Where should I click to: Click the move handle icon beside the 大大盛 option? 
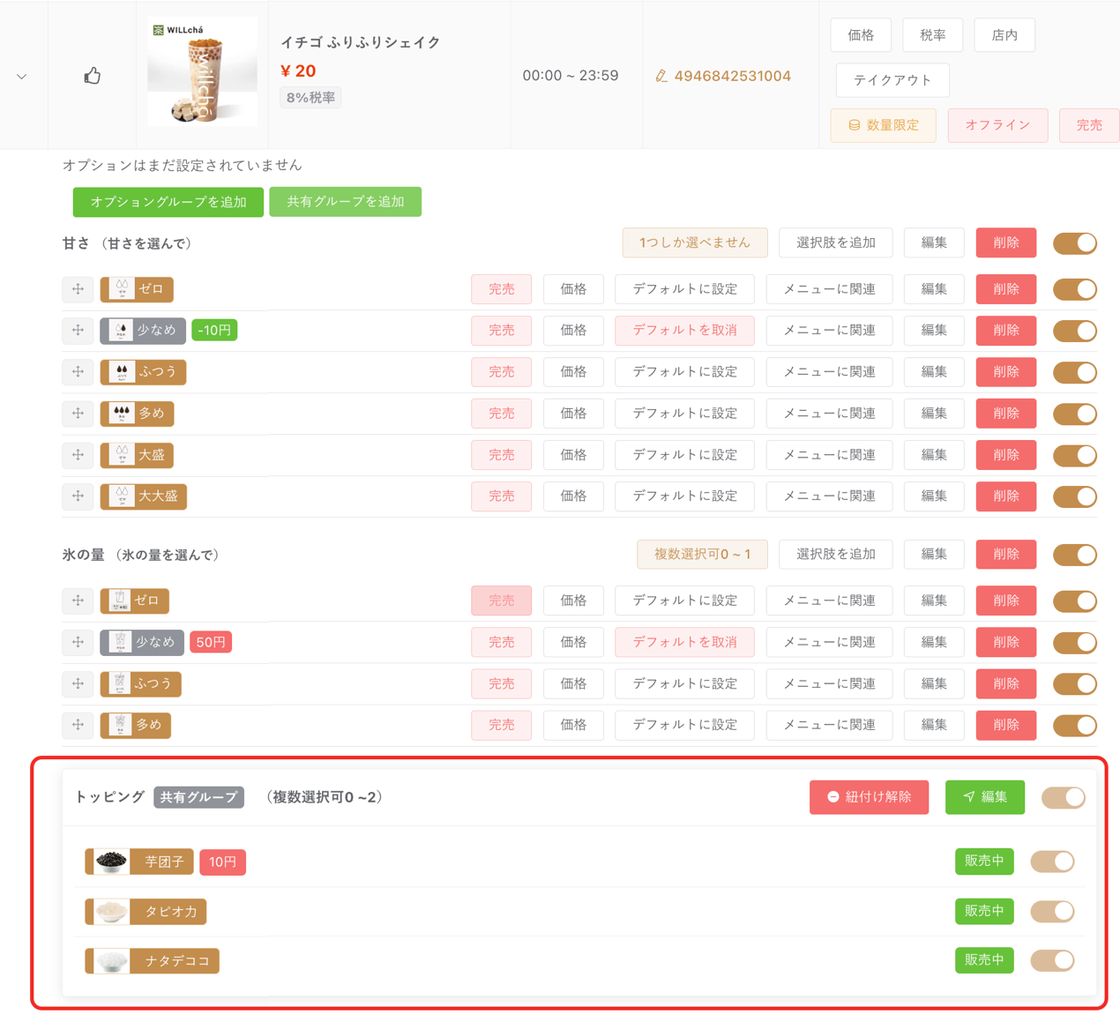[x=78, y=496]
